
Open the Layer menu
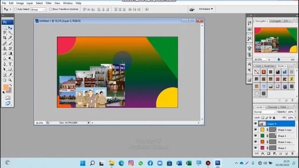click(x=29, y=3)
